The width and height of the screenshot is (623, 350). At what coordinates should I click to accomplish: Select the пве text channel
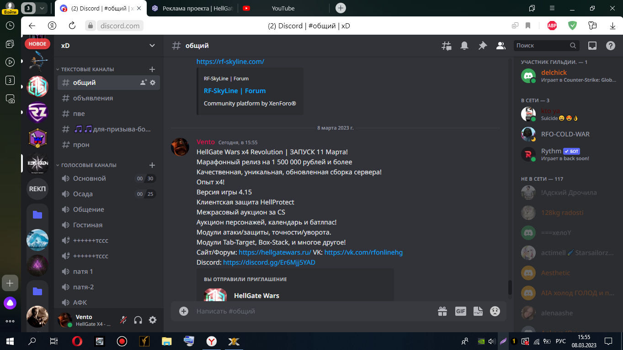pos(109,114)
